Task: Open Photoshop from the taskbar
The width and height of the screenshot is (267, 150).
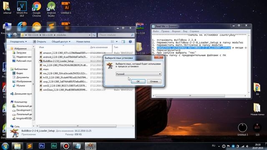Action: point(42,146)
